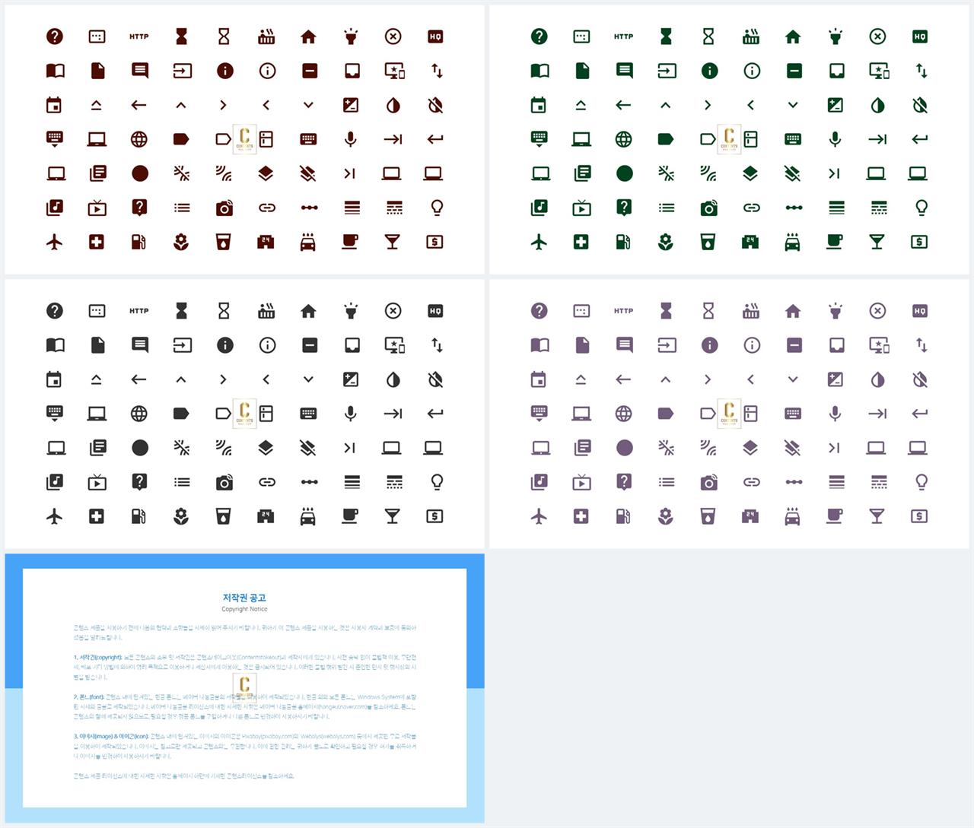Select the dark gray comment bubble icon
Image resolution: width=974 pixels, height=828 pixels.
(x=139, y=345)
